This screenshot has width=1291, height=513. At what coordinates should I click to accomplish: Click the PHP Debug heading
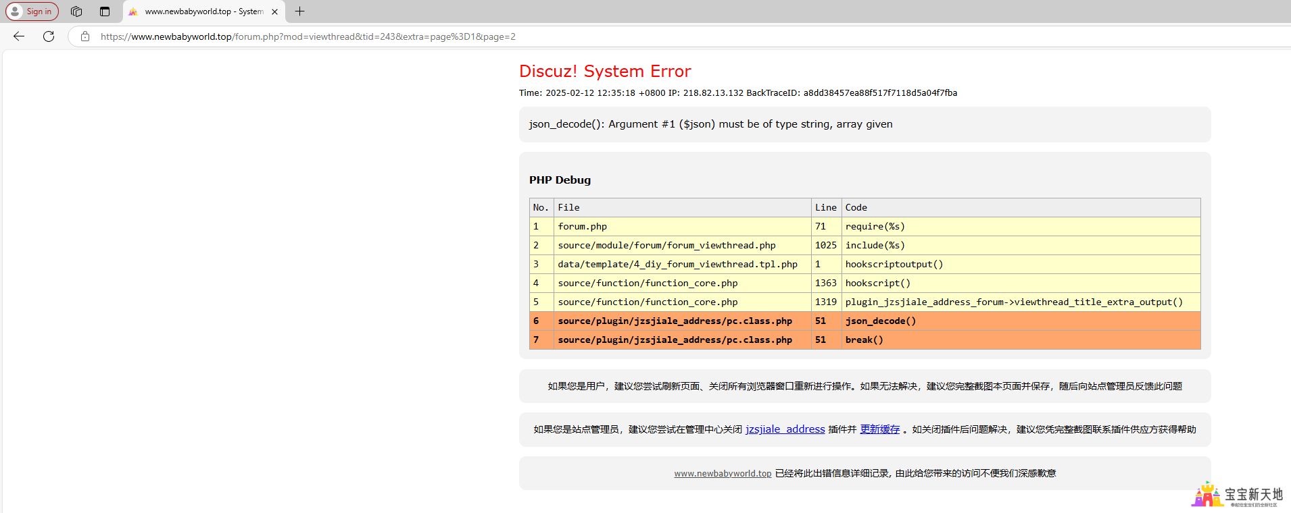[560, 180]
